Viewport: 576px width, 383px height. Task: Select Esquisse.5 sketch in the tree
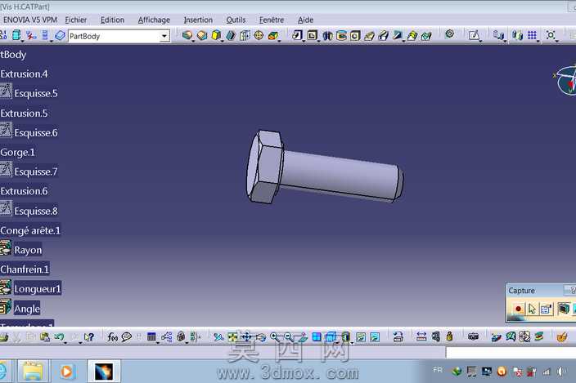pos(36,93)
